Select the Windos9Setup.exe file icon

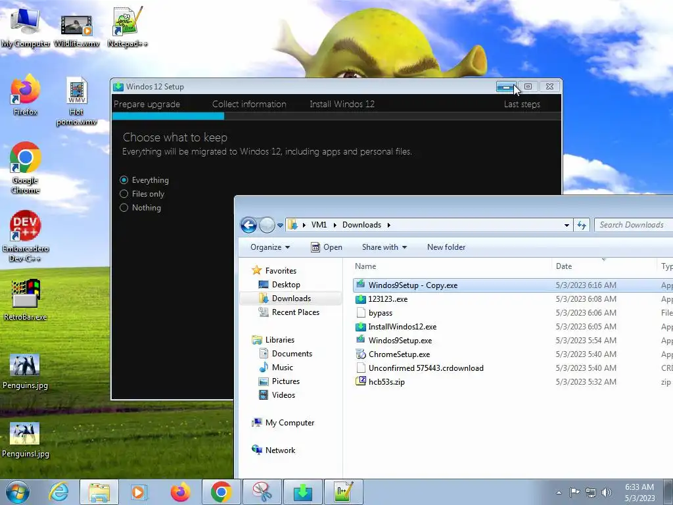[x=361, y=340]
